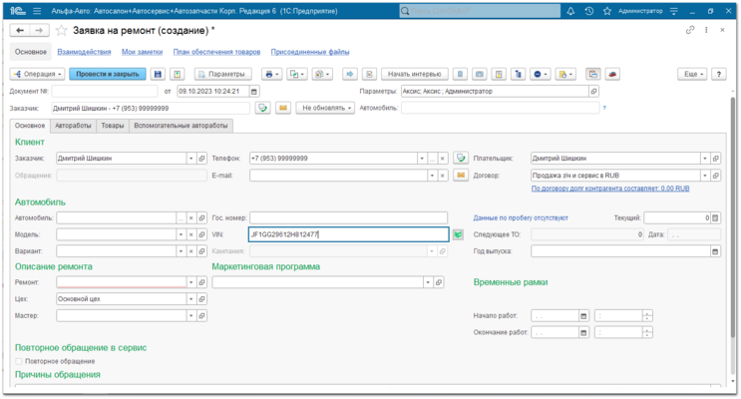The width and height of the screenshot is (741, 399).
Task: Clear the Телефон field with x button
Action: [x=443, y=159]
